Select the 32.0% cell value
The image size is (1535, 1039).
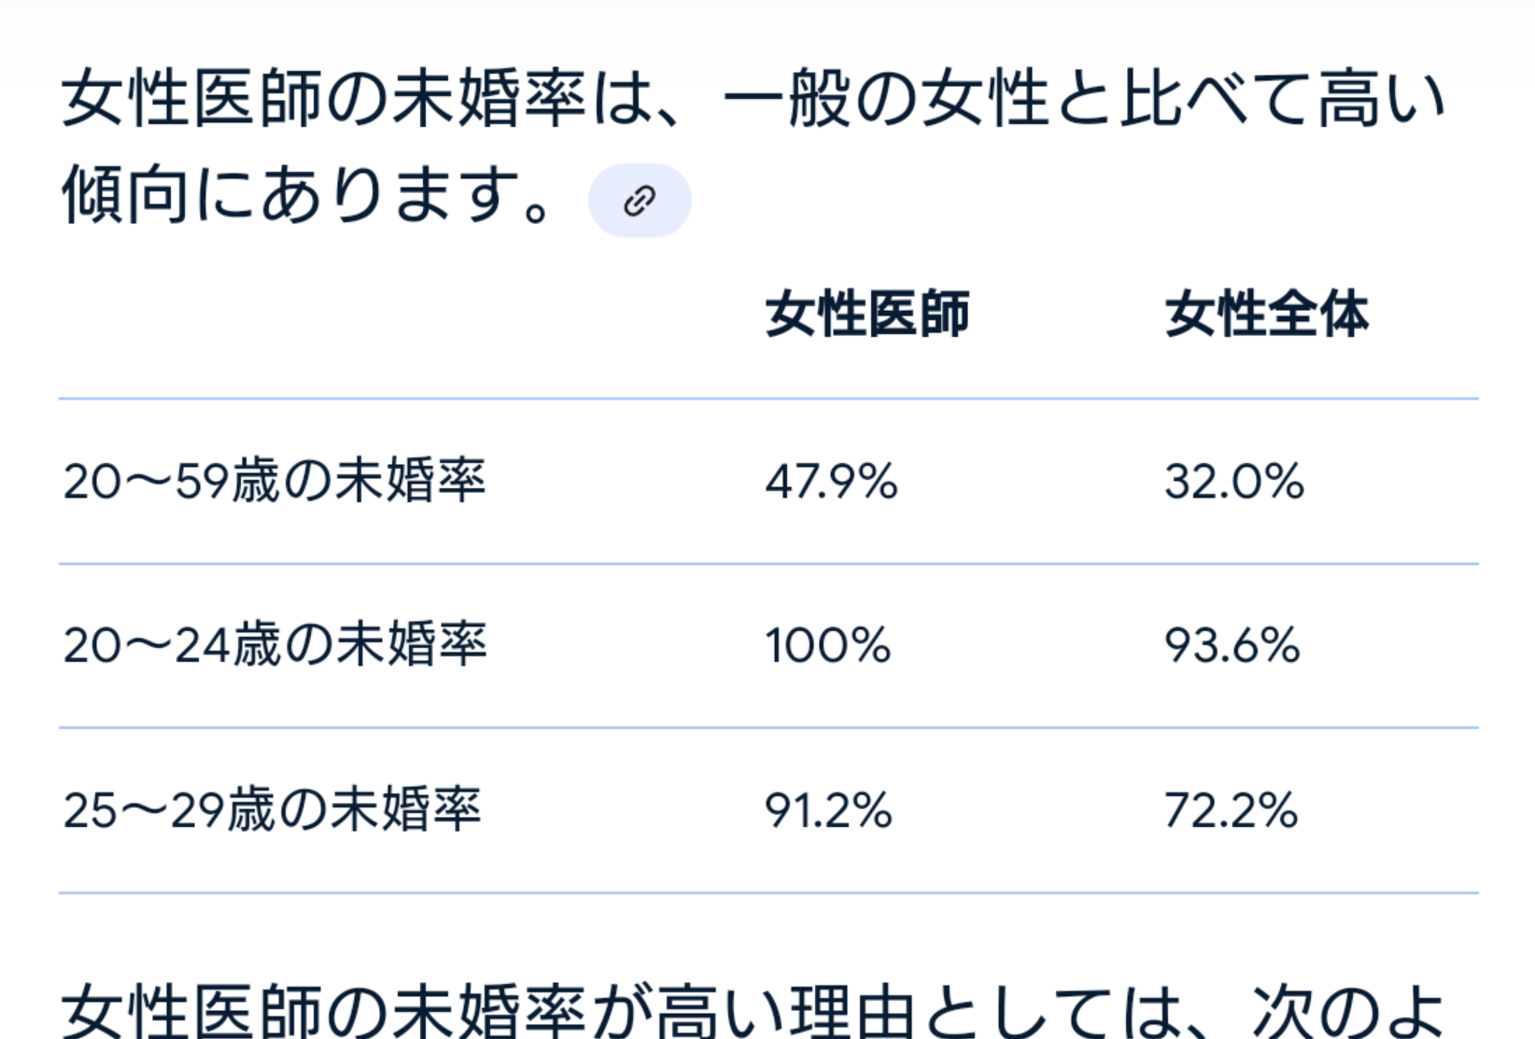point(1233,482)
